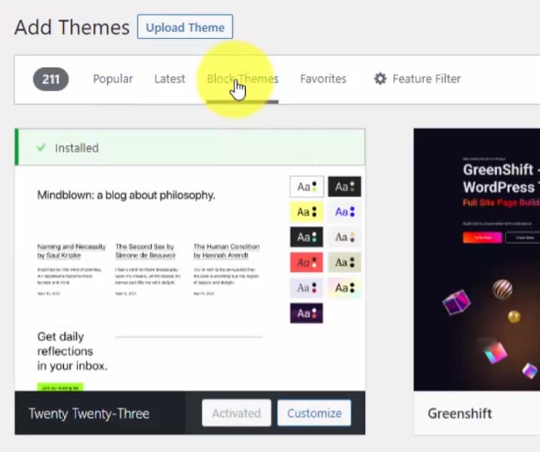Select the white Aa style variation swatch

click(x=306, y=187)
